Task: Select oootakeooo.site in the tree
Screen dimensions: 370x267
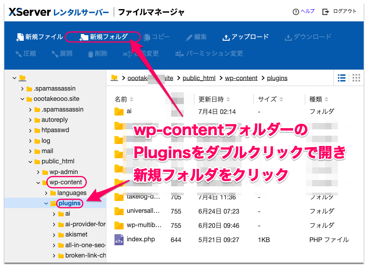Action: (56, 99)
